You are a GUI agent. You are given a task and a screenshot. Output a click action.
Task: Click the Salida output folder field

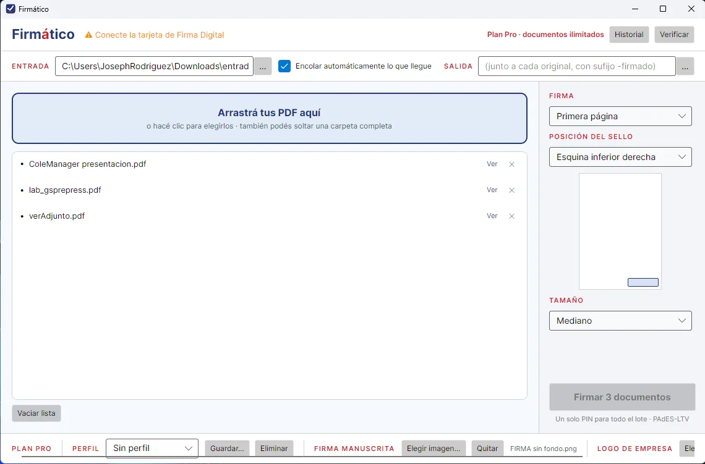pos(576,66)
